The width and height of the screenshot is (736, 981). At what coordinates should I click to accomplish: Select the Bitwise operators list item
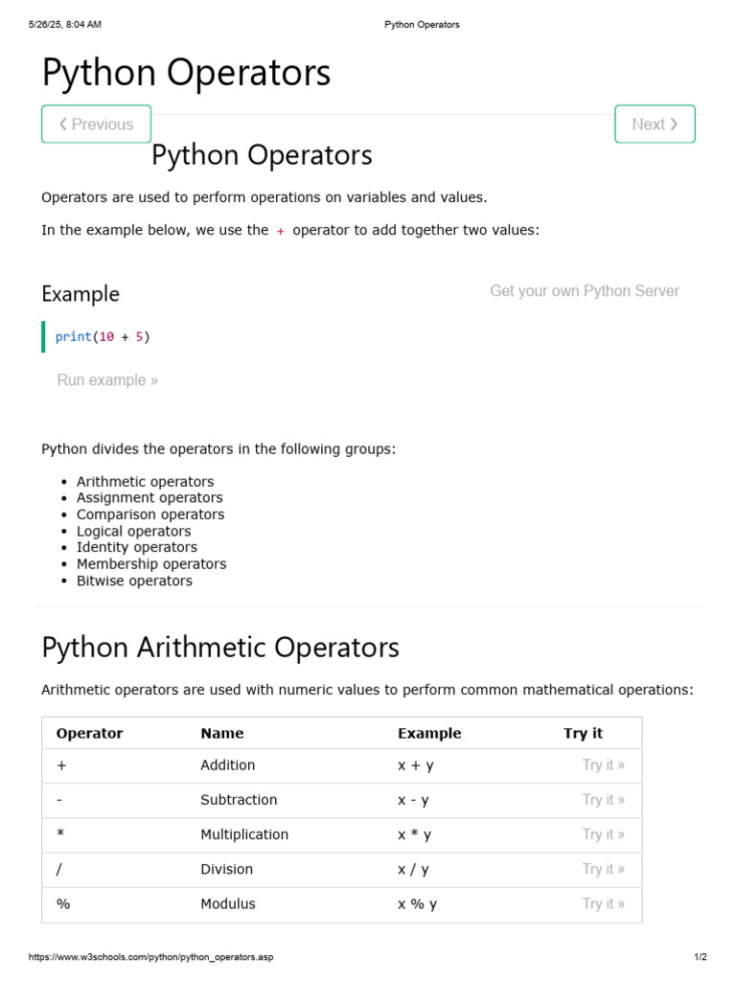click(134, 582)
